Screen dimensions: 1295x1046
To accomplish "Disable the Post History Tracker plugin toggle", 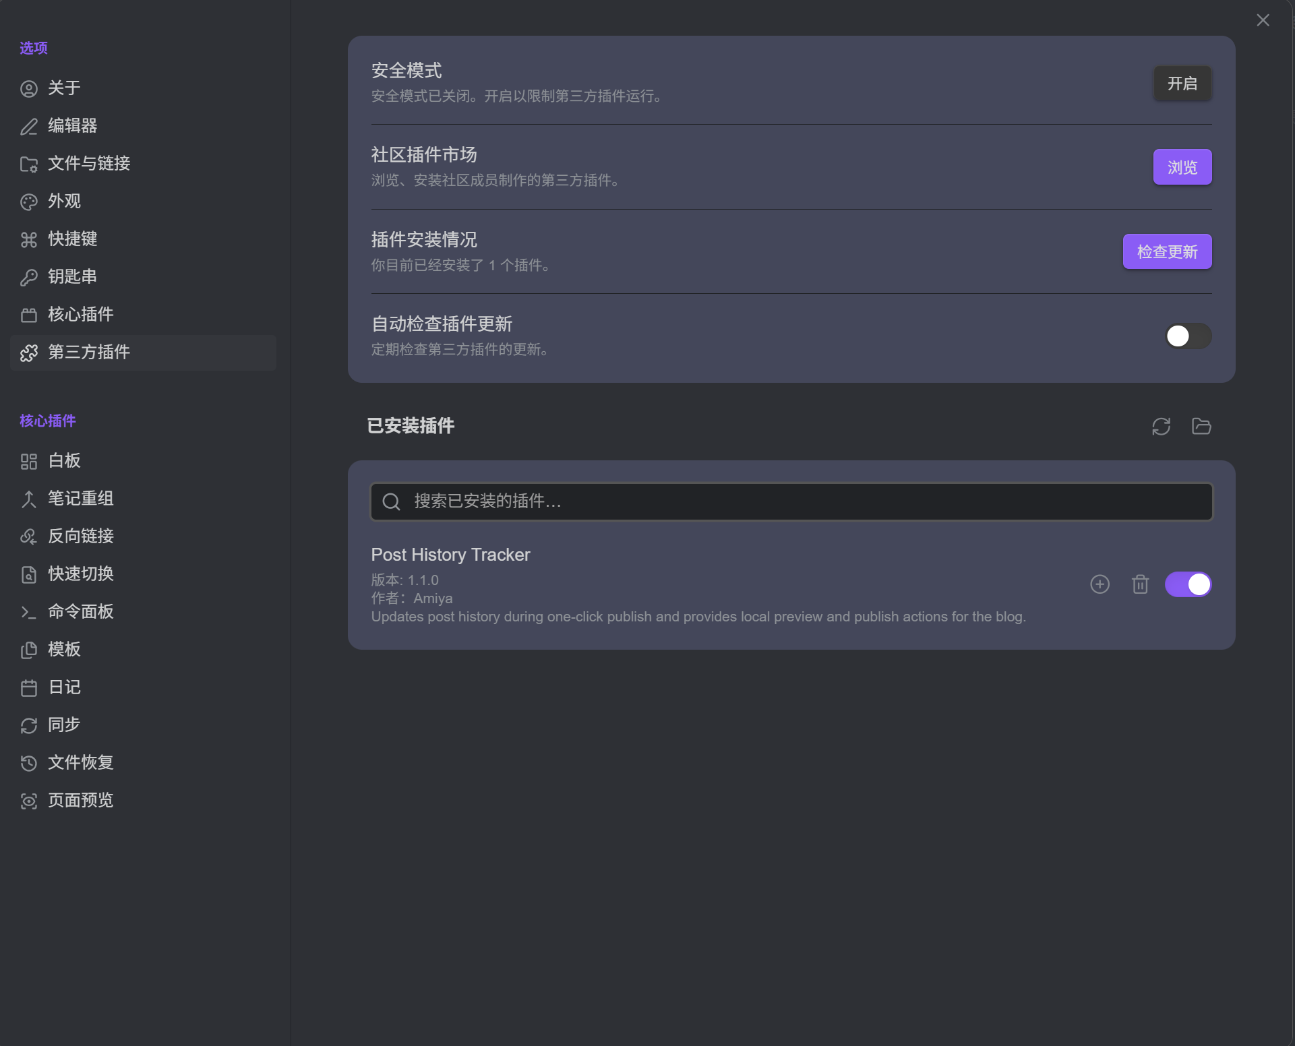I will point(1188,584).
